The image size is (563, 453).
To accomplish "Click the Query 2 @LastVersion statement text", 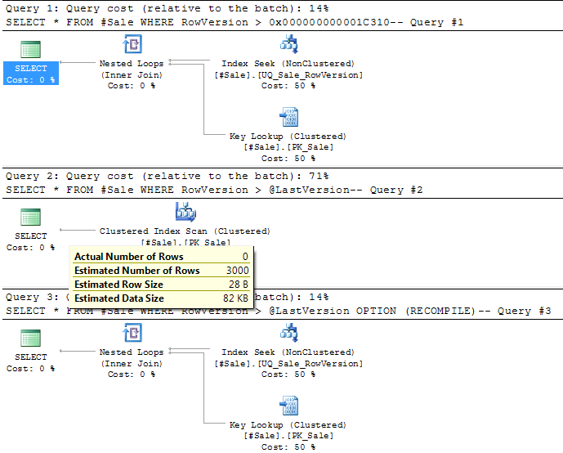I will (214, 190).
